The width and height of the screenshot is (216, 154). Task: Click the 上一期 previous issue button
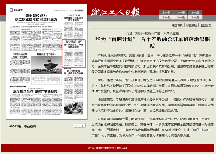166,13
